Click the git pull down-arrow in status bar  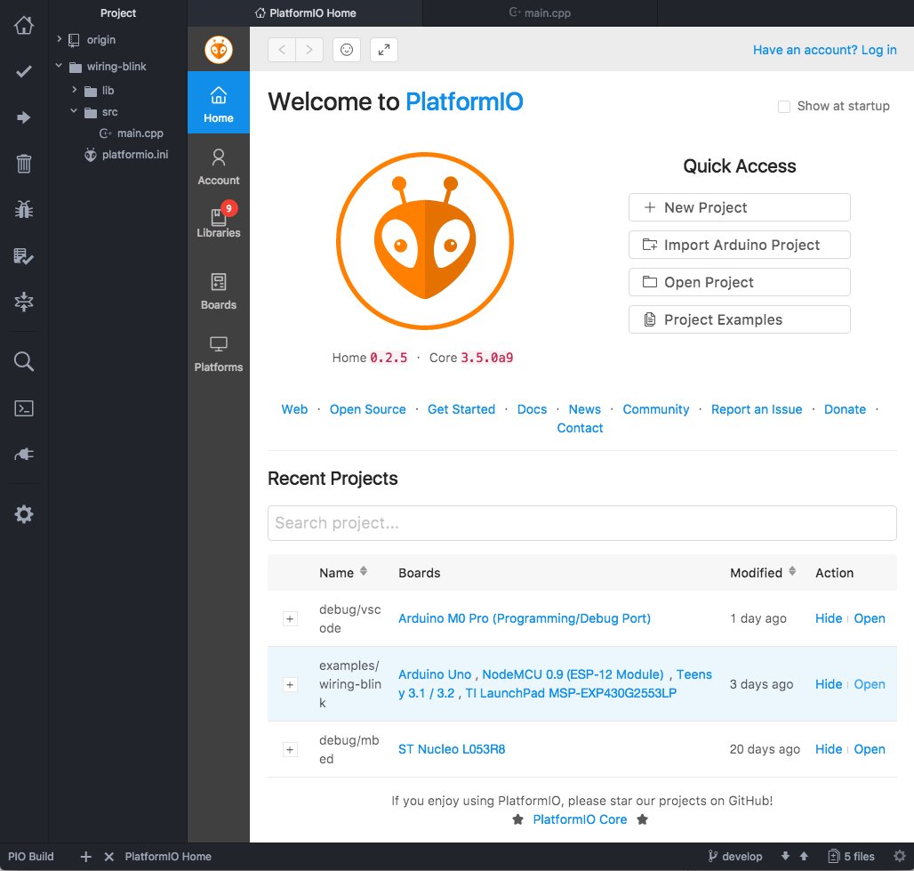(x=785, y=856)
